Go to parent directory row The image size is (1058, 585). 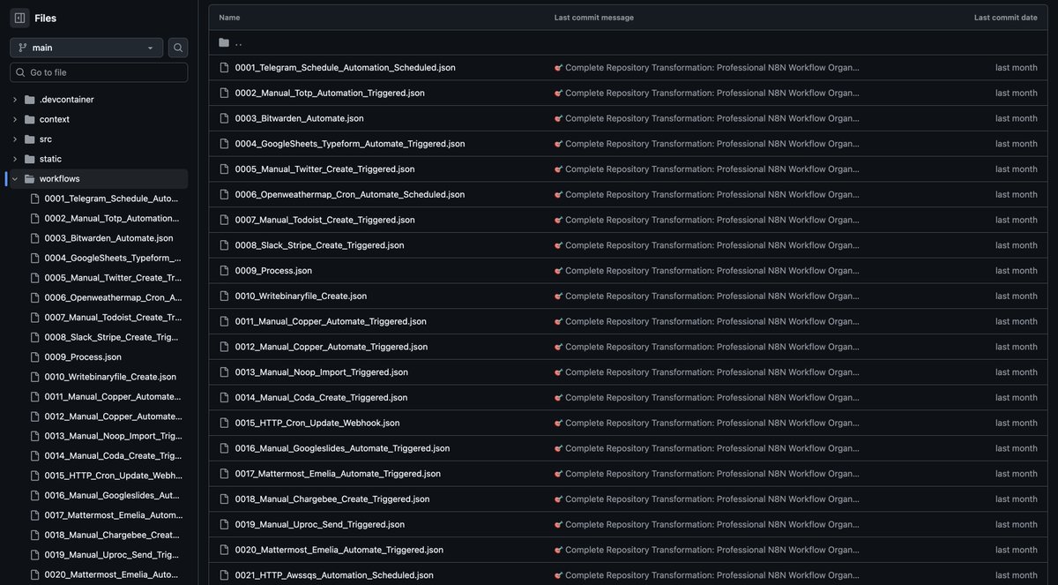pyautogui.click(x=628, y=42)
